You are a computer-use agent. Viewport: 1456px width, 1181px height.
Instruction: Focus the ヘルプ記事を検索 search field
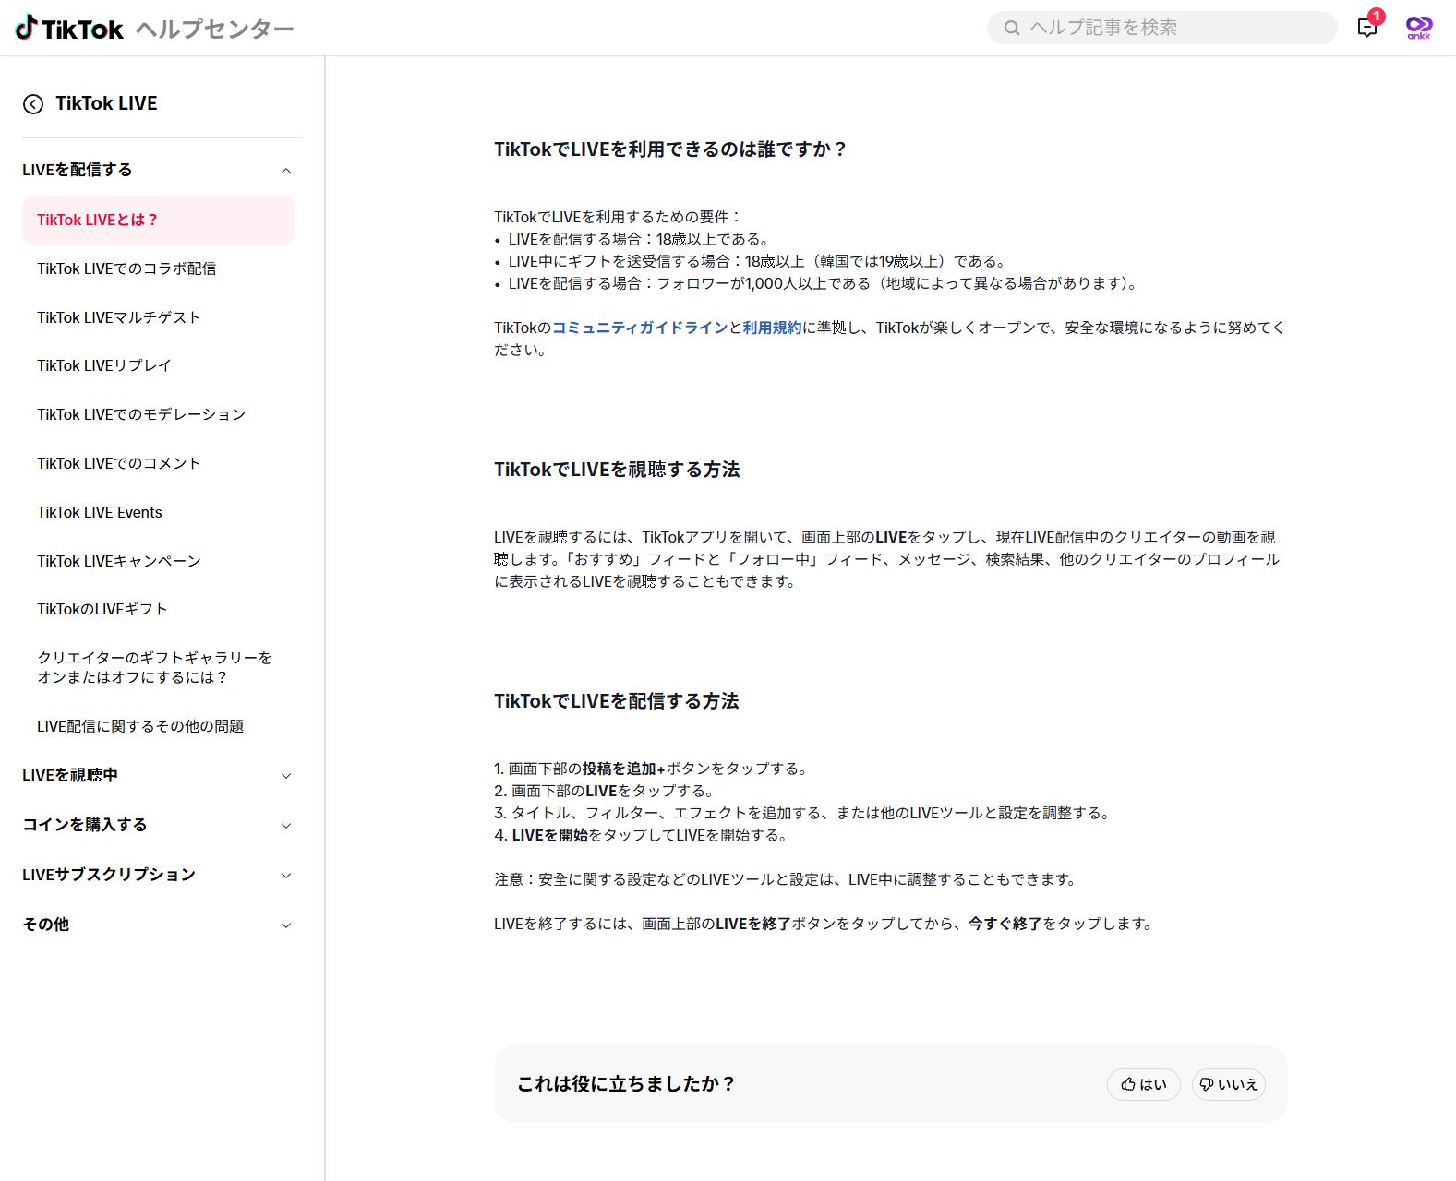coord(1161,28)
